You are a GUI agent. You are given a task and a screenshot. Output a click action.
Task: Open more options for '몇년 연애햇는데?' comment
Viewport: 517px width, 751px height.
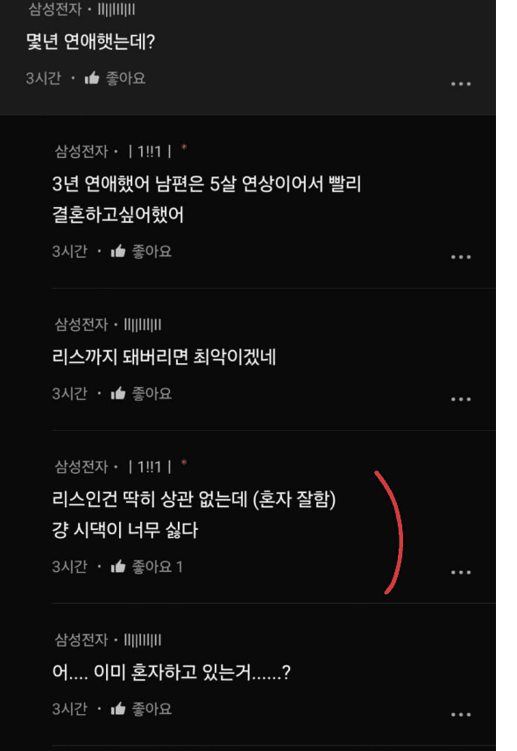coord(461,84)
